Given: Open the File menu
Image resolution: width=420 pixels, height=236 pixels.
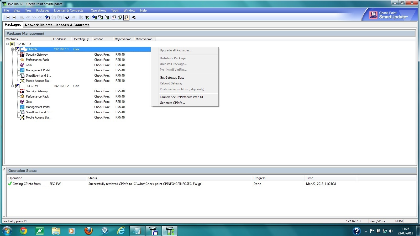Looking at the screenshot, I should tap(6, 10).
